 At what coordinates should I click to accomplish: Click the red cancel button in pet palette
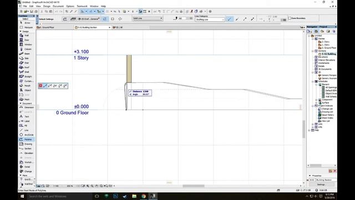40,86
